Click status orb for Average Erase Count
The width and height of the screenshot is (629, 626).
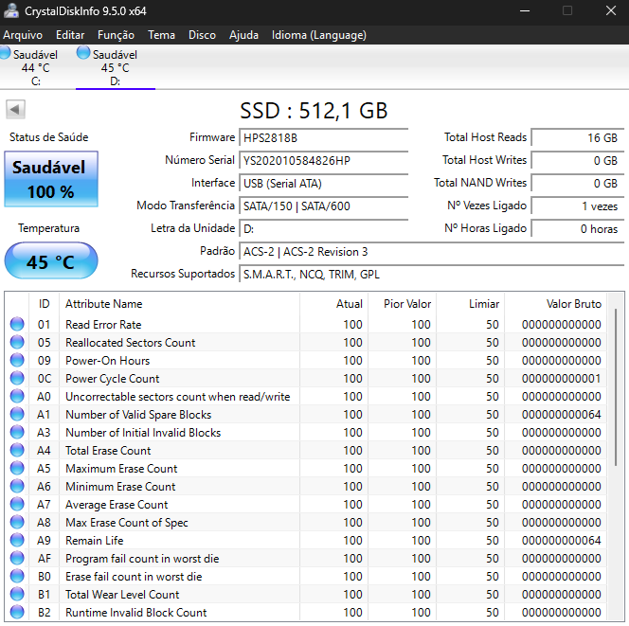[x=17, y=504]
